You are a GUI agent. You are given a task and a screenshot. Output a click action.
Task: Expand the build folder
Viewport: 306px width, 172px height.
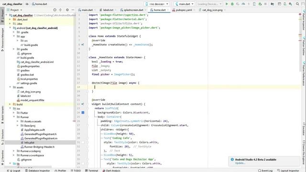click(10, 104)
